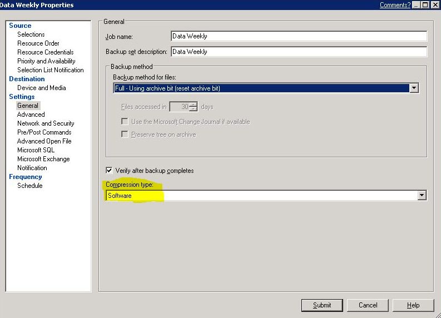Click the Source section heading

coord(20,26)
